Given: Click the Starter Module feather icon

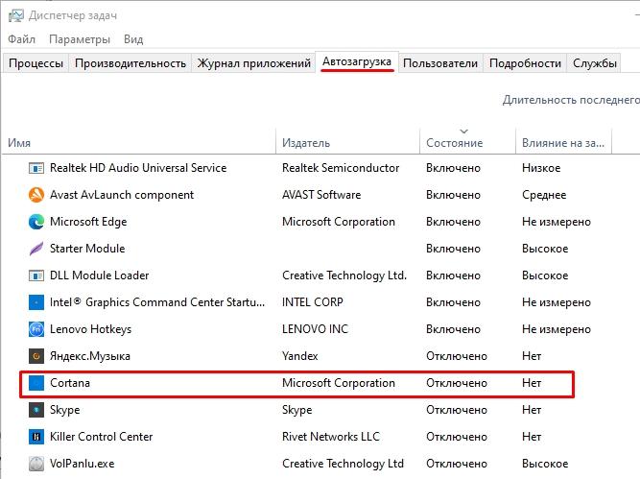Looking at the screenshot, I should click(x=36, y=249).
